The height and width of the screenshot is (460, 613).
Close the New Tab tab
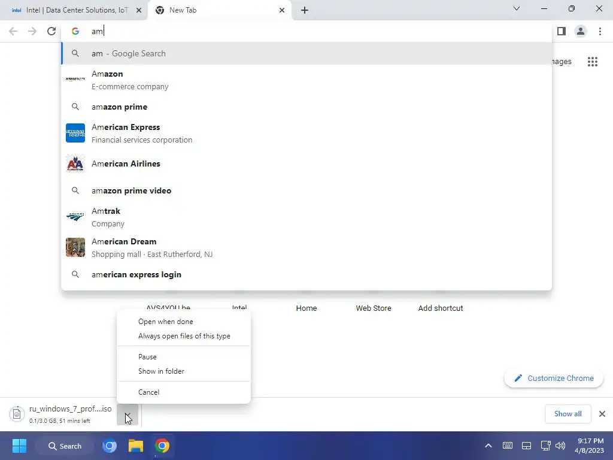click(282, 10)
